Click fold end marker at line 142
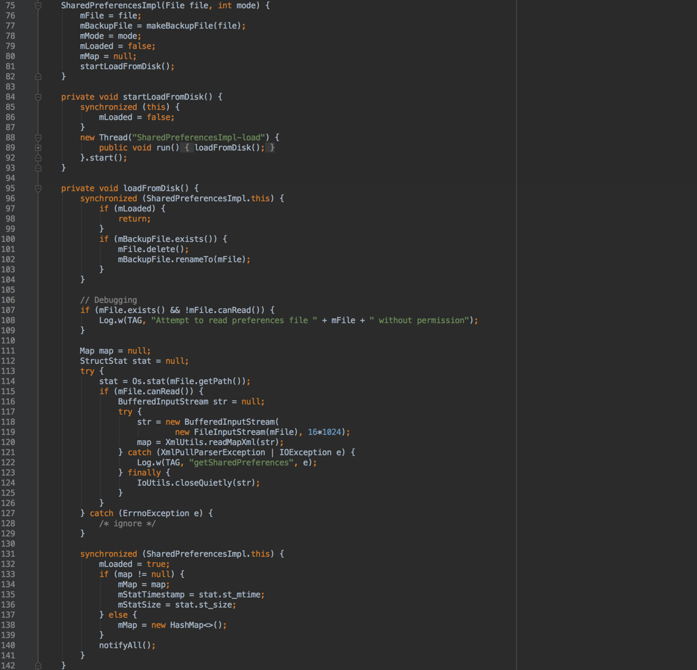The height and width of the screenshot is (670, 697). coord(38,665)
